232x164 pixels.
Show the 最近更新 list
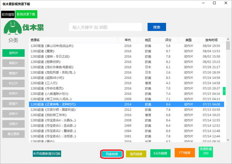(14, 134)
